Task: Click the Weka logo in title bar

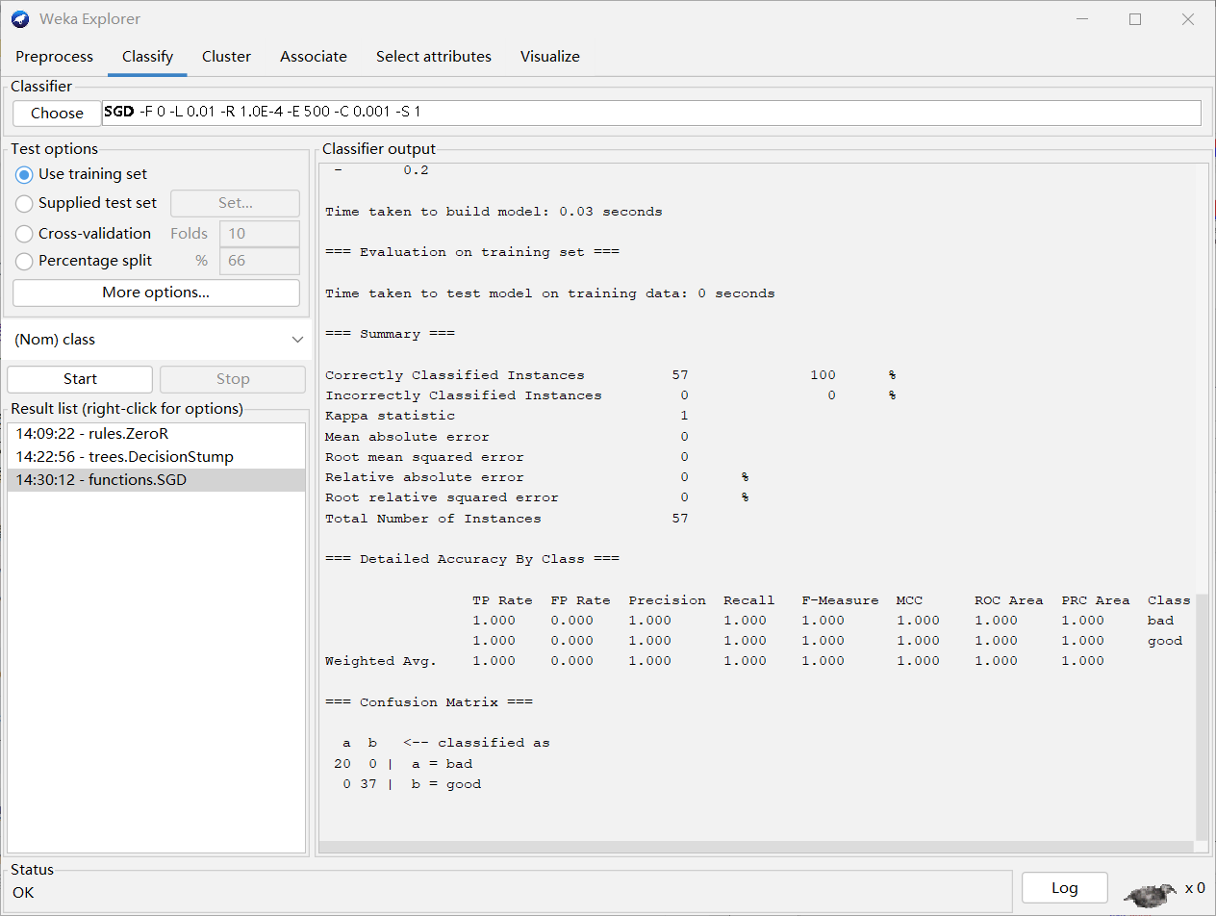Action: point(20,19)
